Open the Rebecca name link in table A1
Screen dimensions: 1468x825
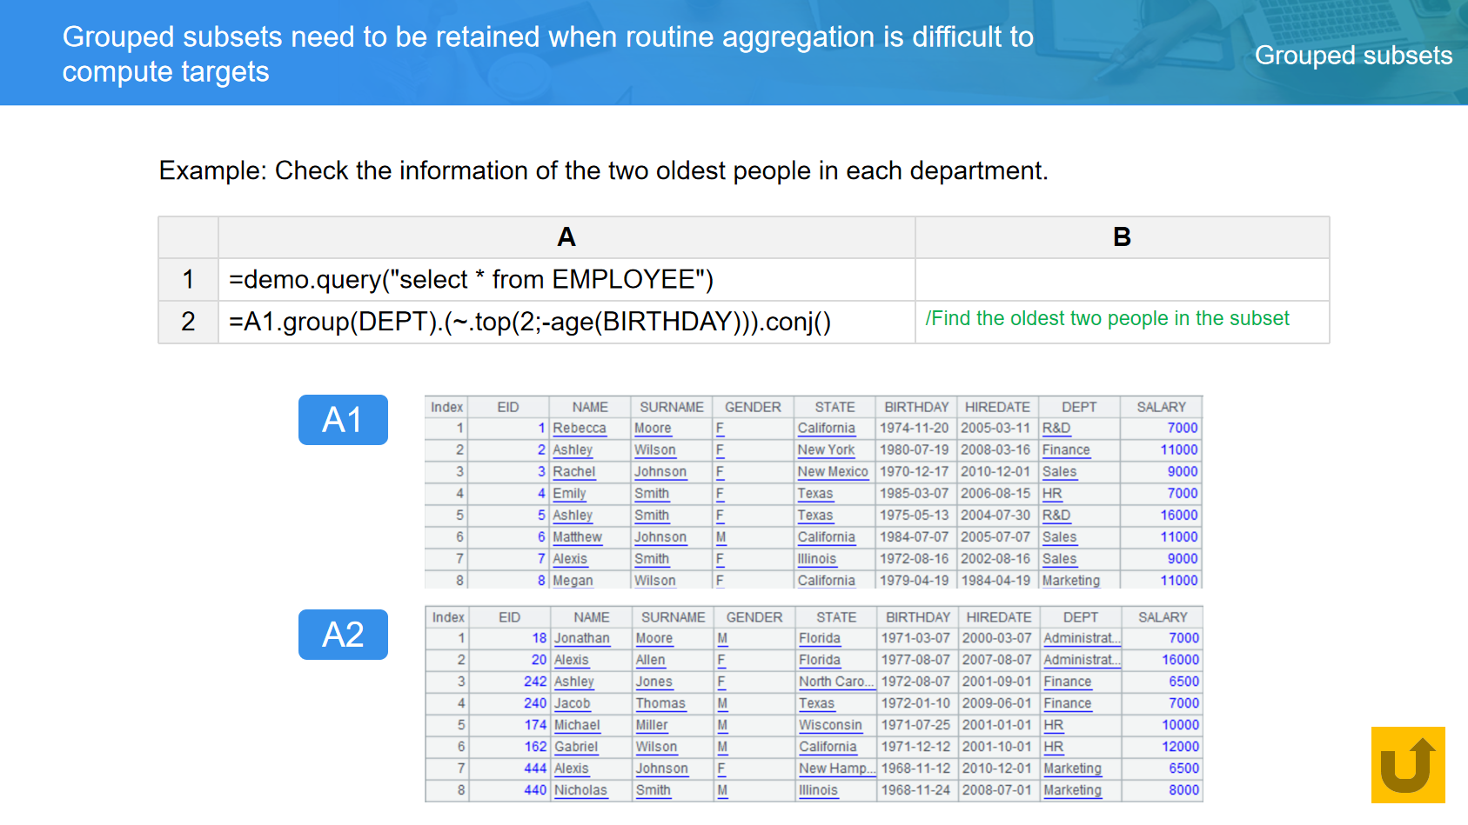coord(579,429)
